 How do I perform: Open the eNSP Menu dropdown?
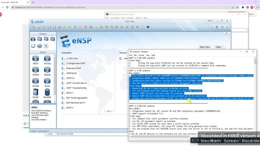pyautogui.click(x=210, y=21)
